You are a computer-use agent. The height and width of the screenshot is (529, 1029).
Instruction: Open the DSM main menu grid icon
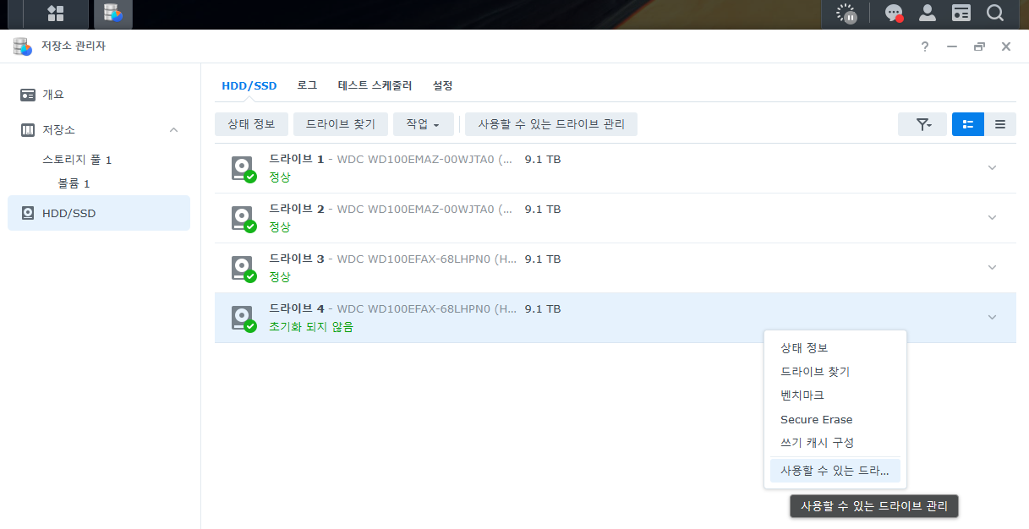click(56, 14)
